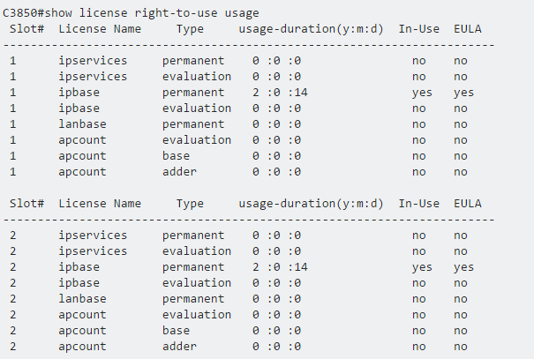Click the usage-duration(y:m:d) header in the first table
This screenshot has width=534, height=359.
[311, 29]
